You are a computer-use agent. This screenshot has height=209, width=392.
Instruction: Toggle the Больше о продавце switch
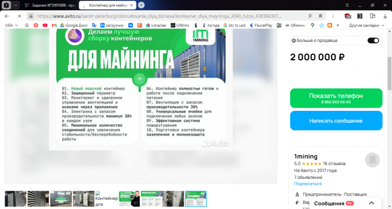click(x=373, y=40)
